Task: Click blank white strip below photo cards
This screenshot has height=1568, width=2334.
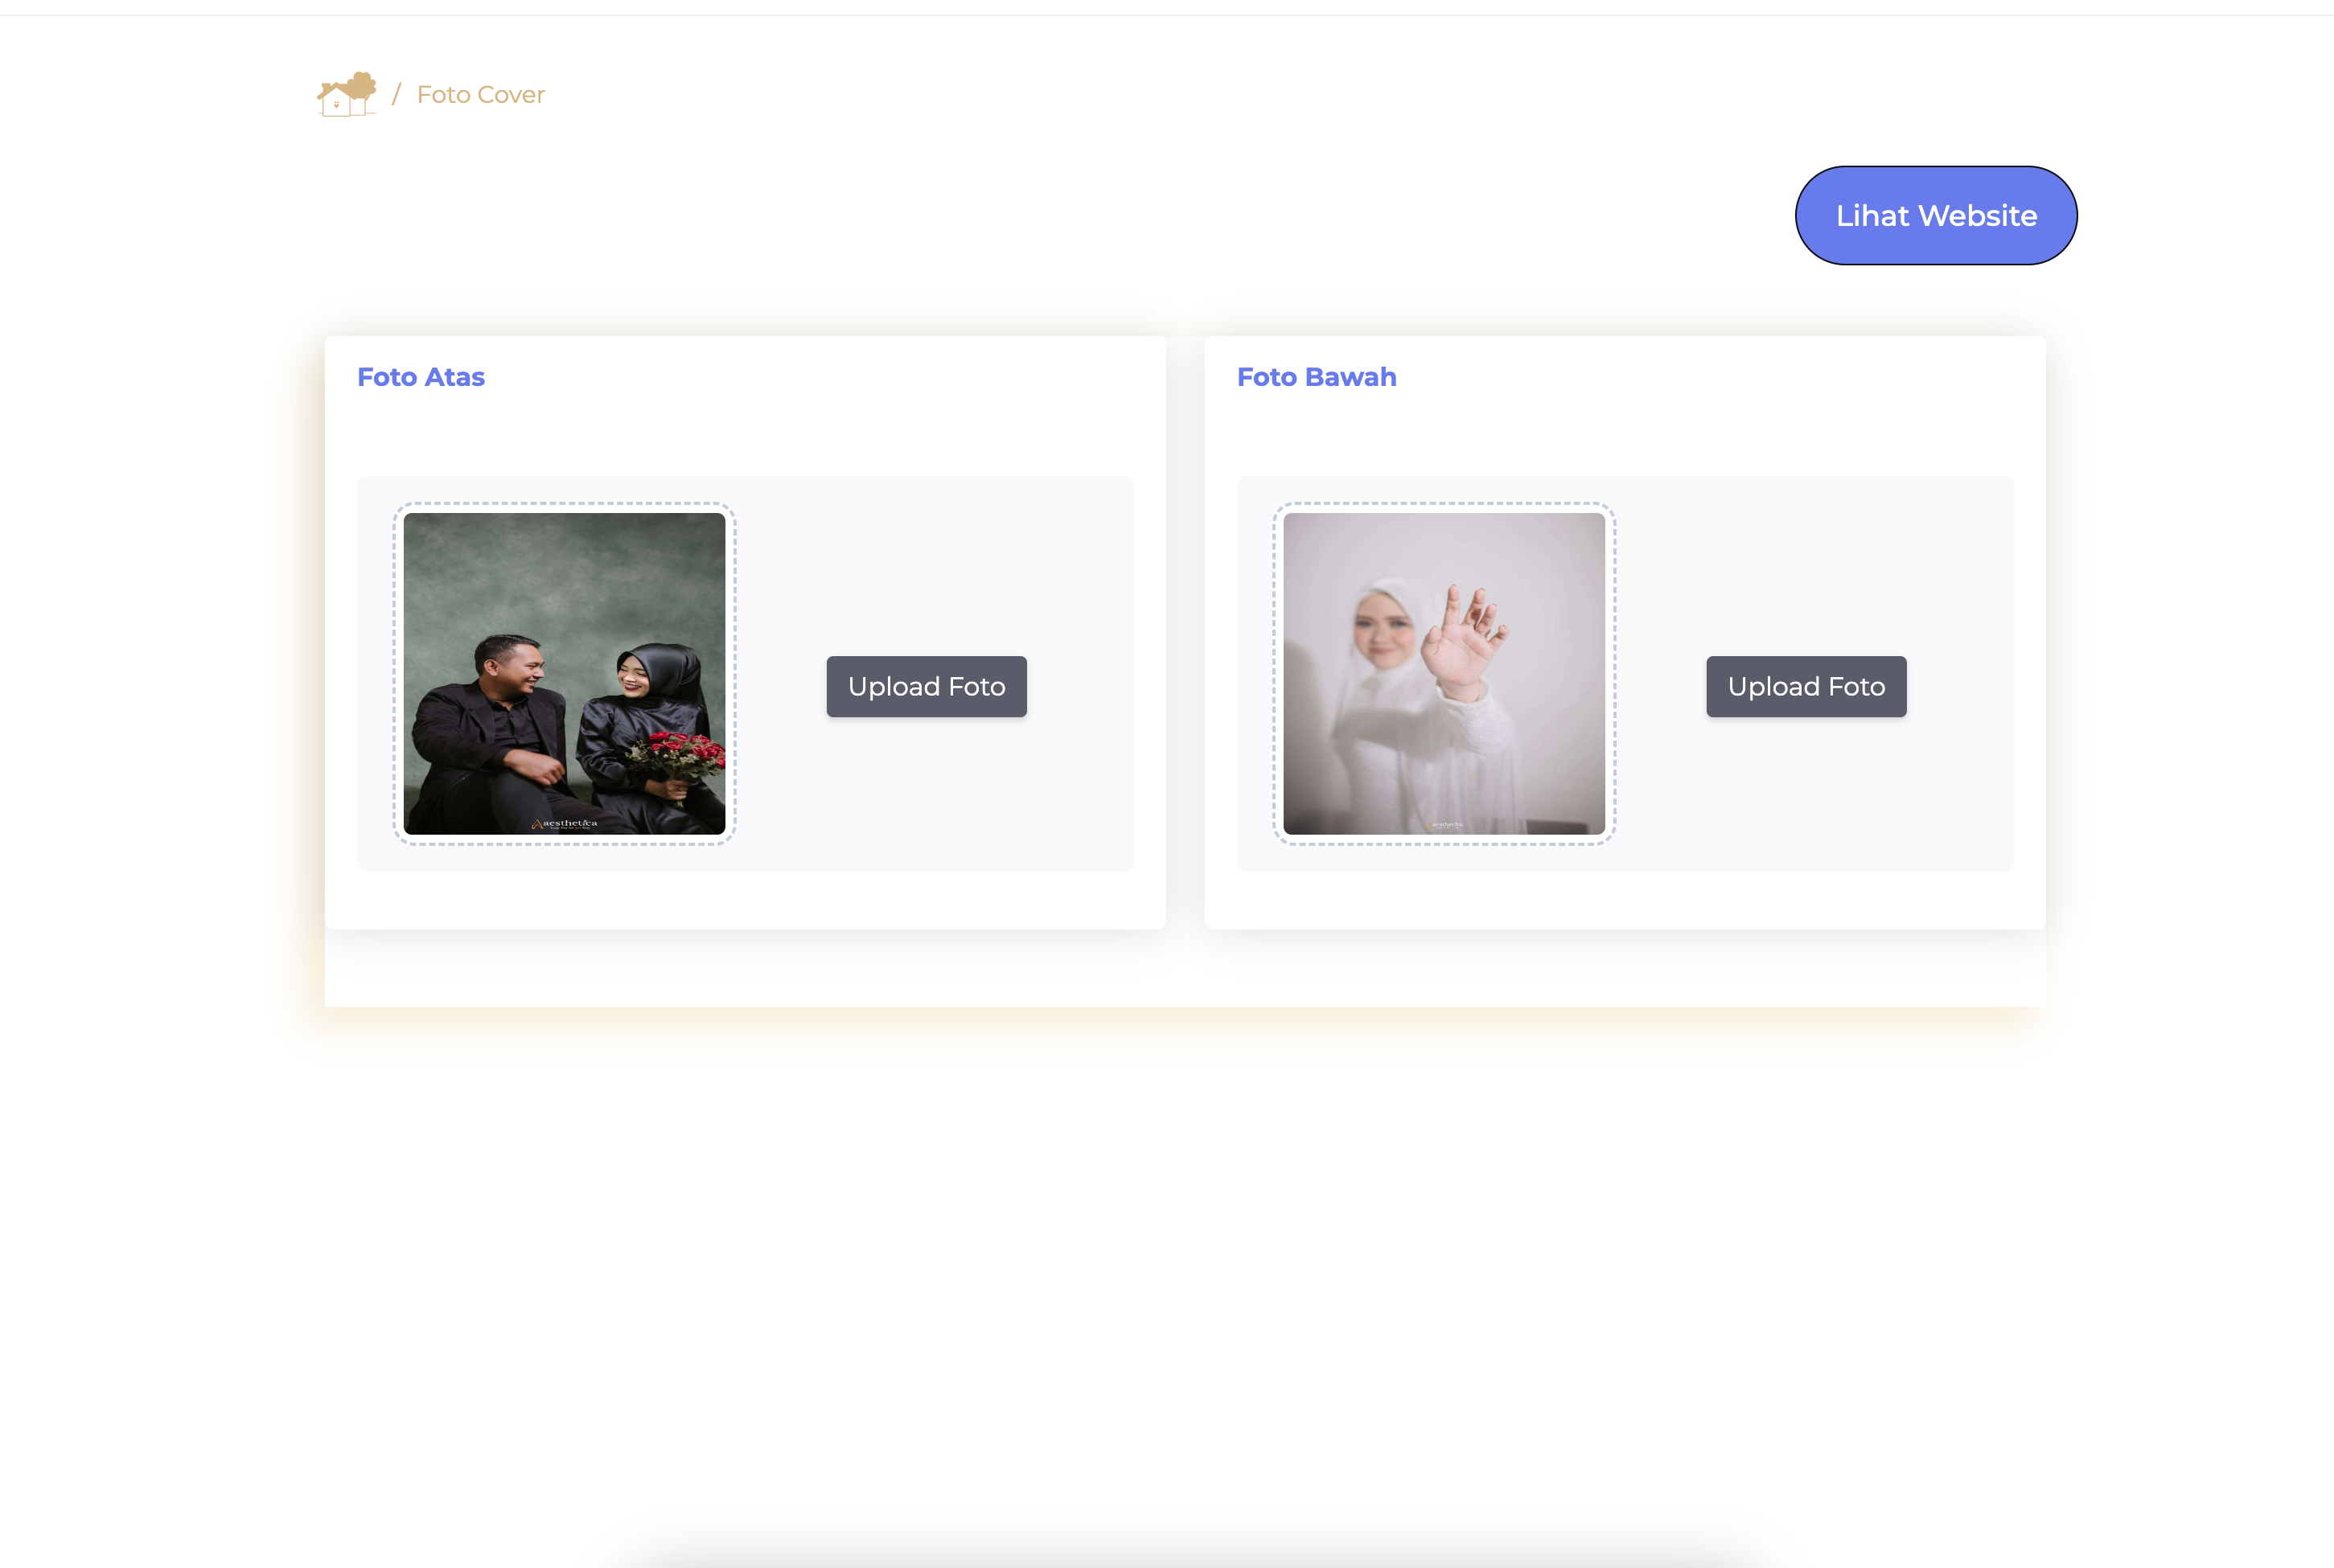Action: [x=1184, y=967]
